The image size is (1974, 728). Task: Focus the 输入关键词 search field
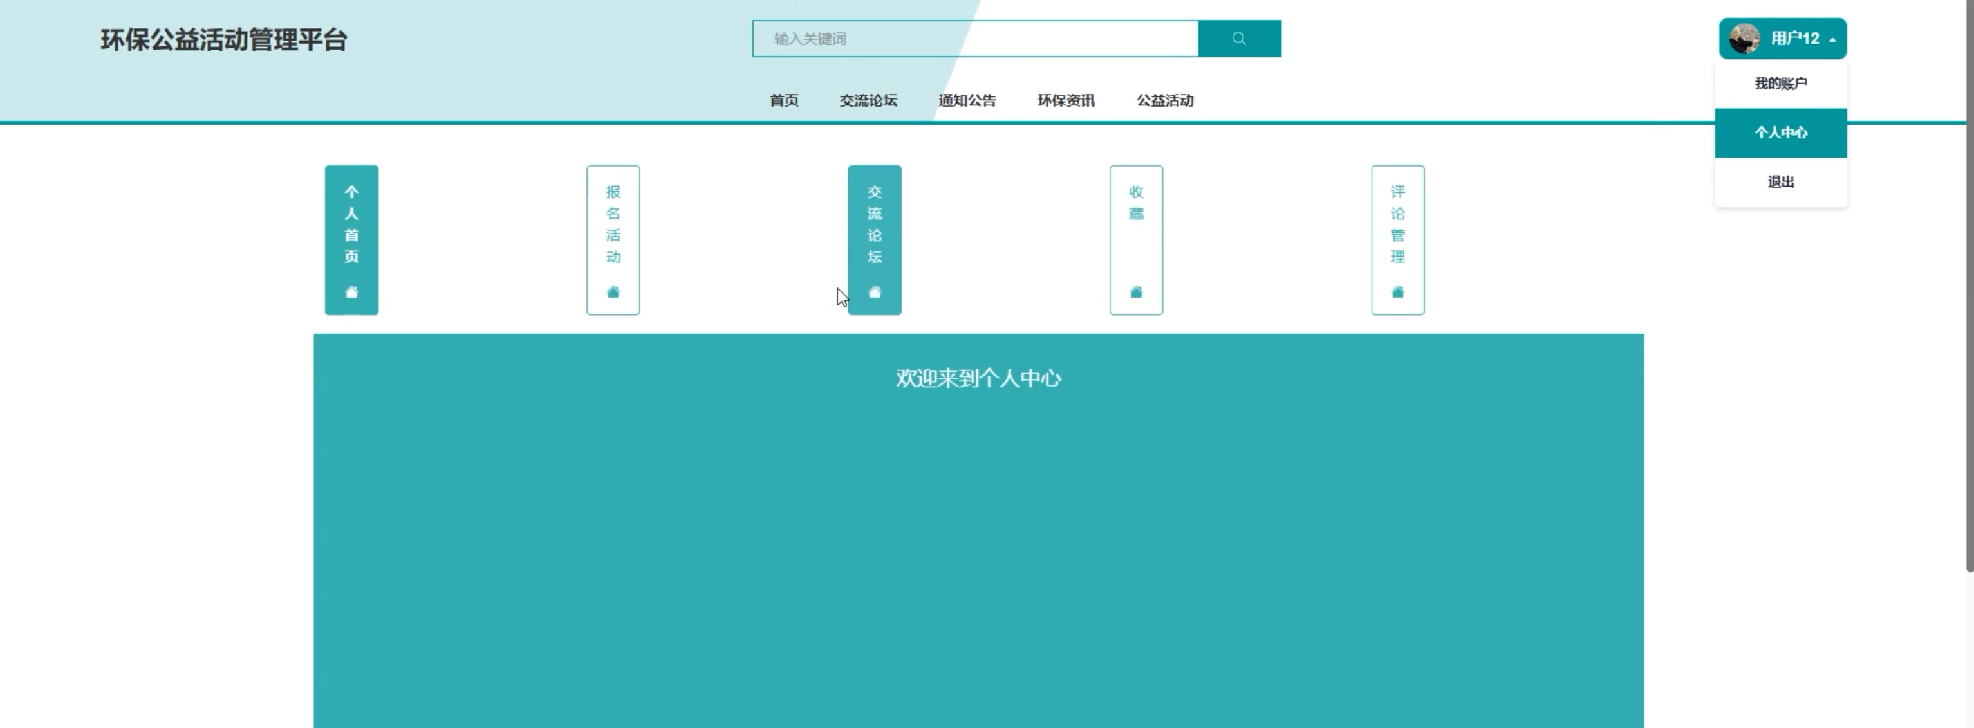974,39
